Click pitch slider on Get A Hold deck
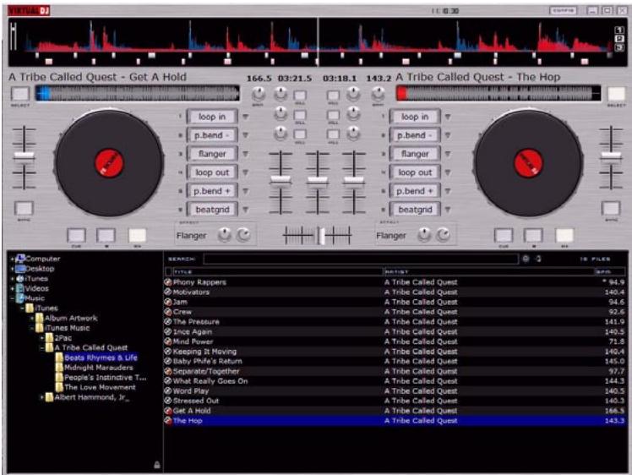632x475 pixels. coord(24,156)
